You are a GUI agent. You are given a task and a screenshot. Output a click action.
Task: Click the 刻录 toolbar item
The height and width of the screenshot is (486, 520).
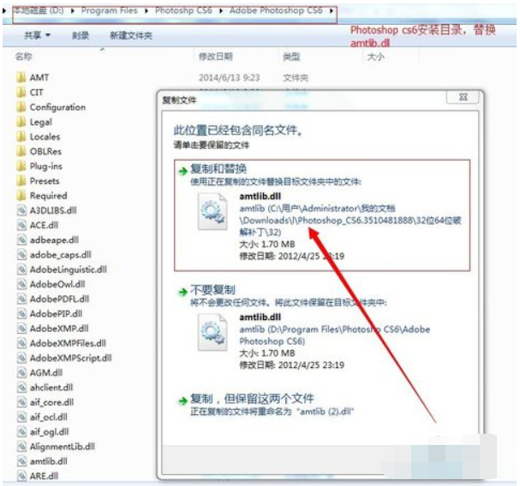[81, 35]
